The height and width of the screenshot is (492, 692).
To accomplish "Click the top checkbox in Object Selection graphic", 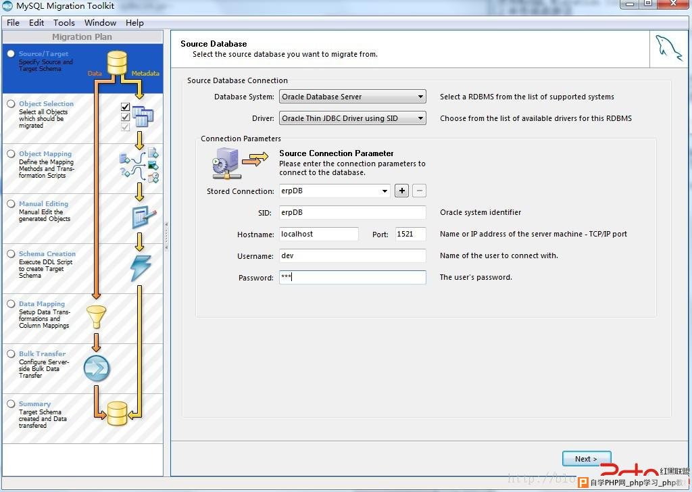I will 125,107.
